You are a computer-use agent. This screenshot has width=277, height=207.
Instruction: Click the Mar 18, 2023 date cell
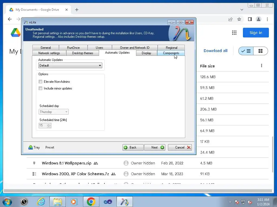click(x=172, y=174)
